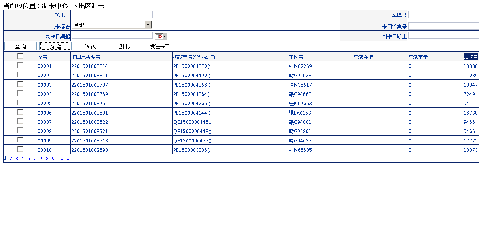Click the 新增 button

tap(55, 46)
